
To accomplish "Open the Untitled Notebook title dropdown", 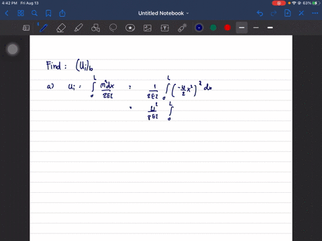I will (163, 13).
